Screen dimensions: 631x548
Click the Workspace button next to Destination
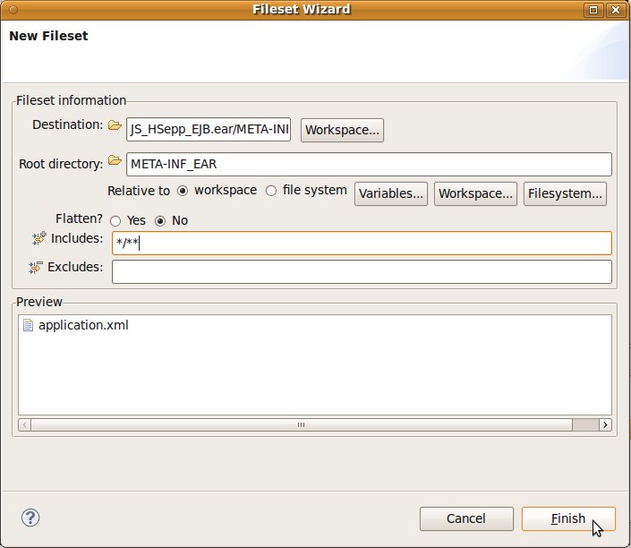(x=343, y=130)
